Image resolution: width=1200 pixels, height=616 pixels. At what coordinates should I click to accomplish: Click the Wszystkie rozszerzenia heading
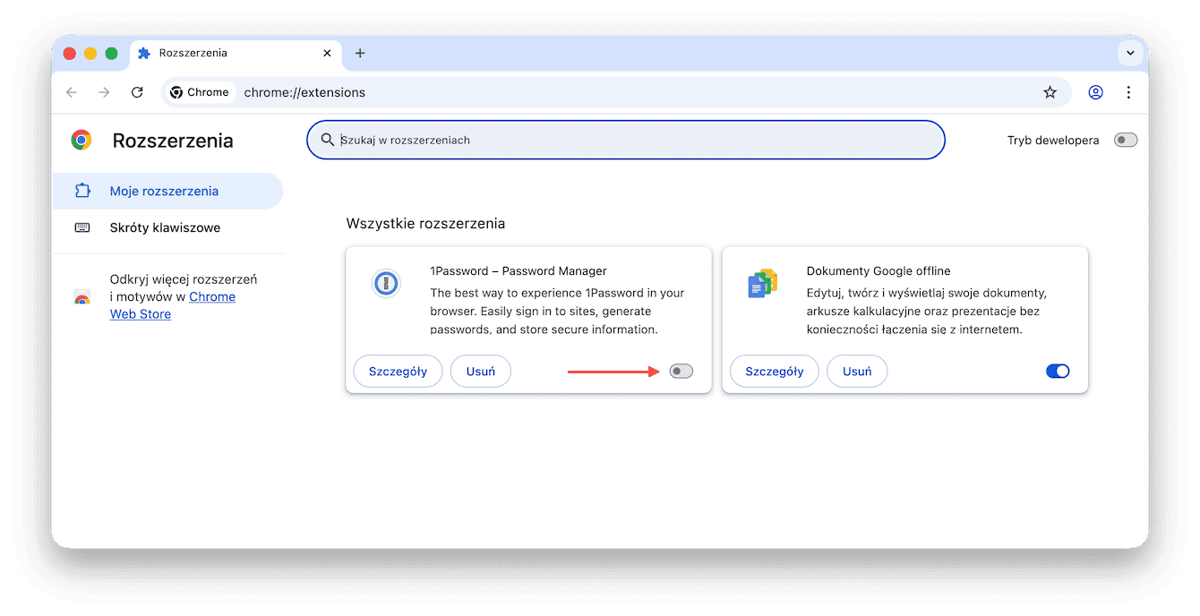[x=425, y=223]
